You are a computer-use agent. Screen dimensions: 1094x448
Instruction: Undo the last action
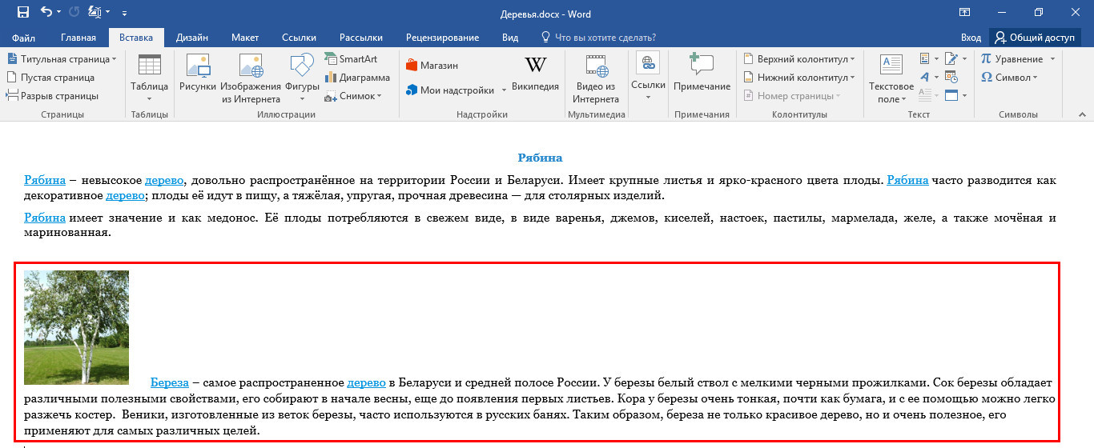46,12
